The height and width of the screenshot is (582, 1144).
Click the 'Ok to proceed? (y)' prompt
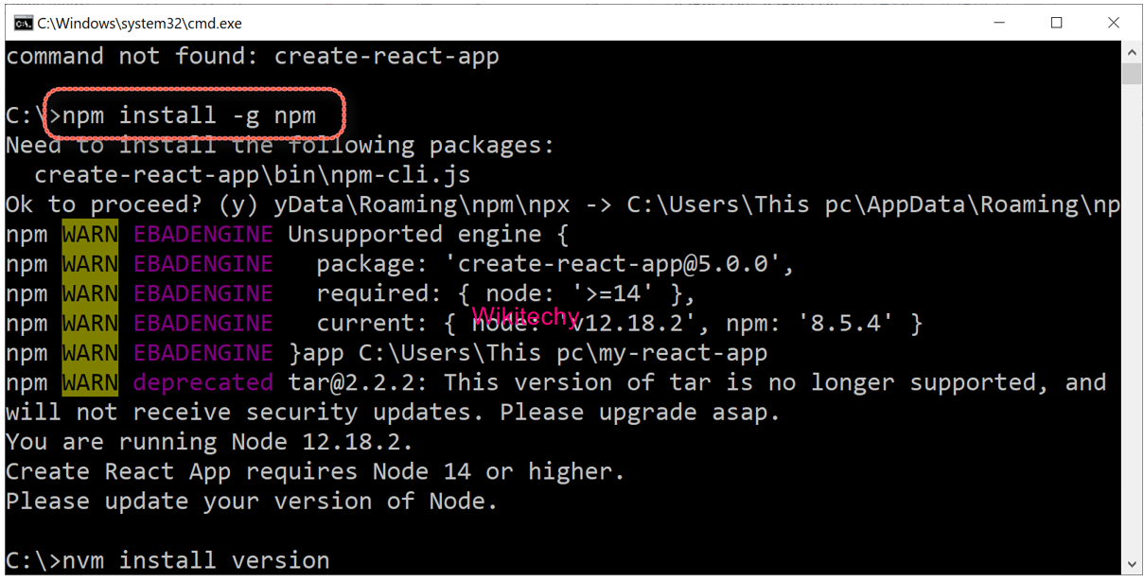[x=134, y=204]
